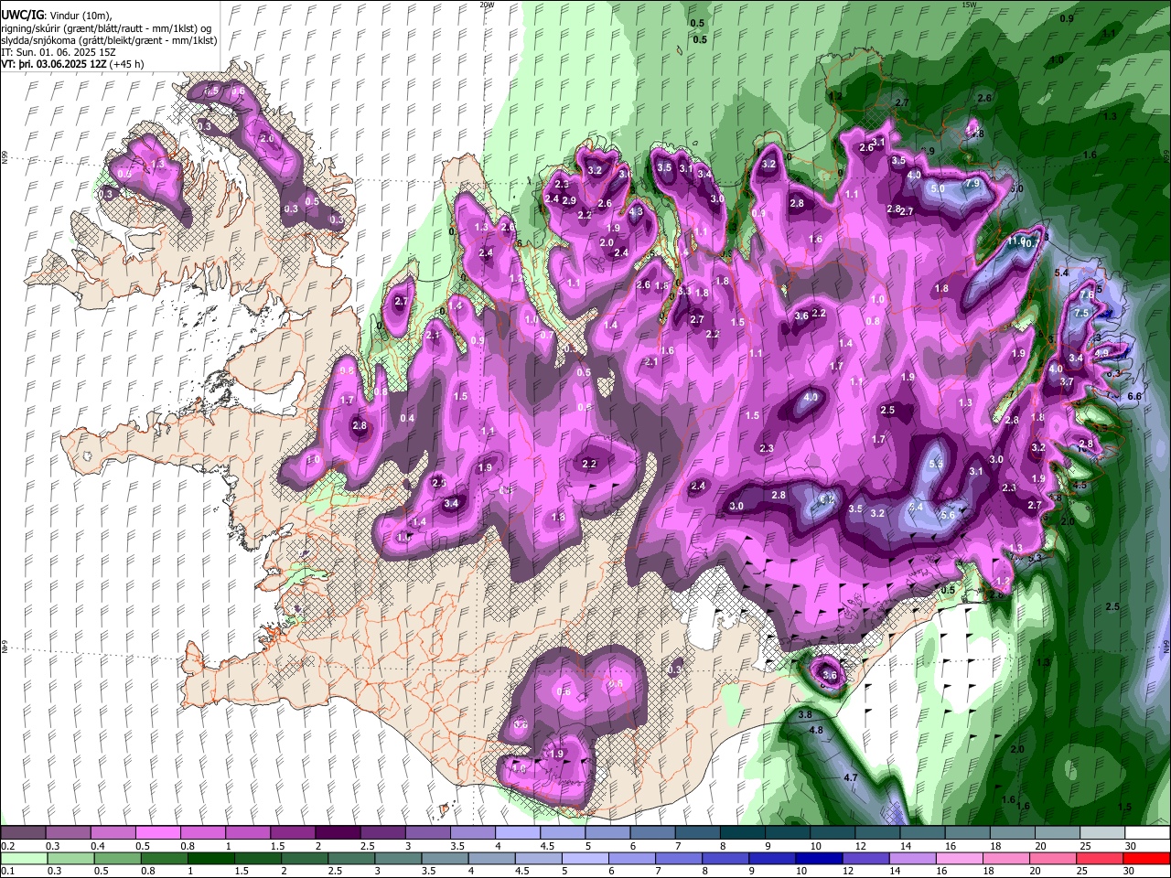Click the dark navy legend swatch labeled 10
This screenshot has width=1171, height=878.
[x=819, y=859]
